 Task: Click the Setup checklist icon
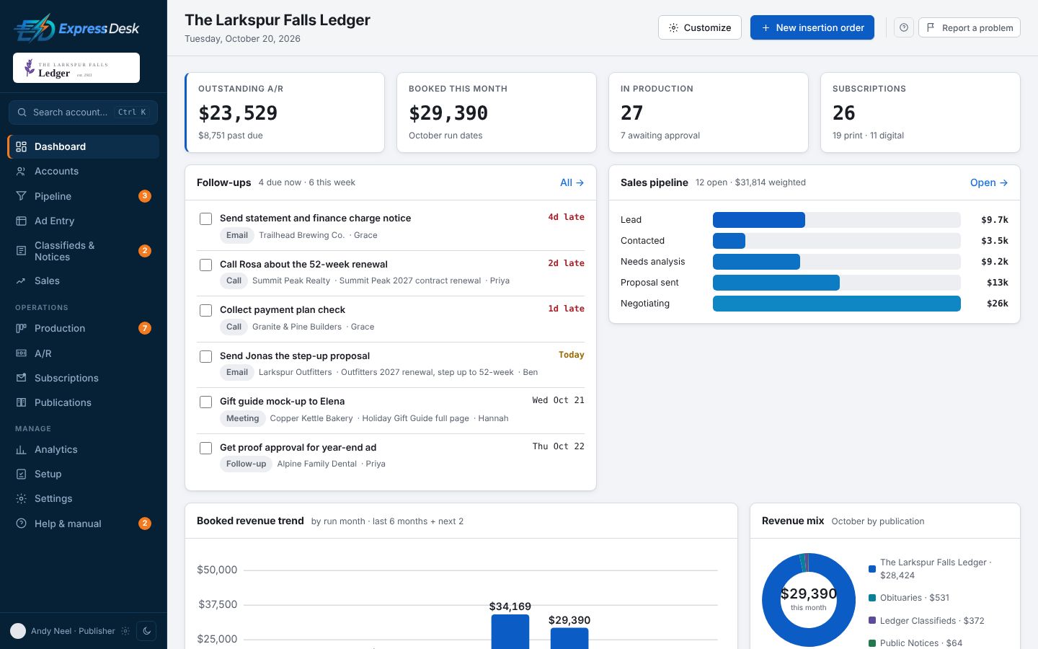tap(21, 474)
